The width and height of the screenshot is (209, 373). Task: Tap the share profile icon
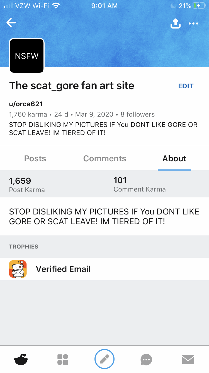pyautogui.click(x=175, y=23)
